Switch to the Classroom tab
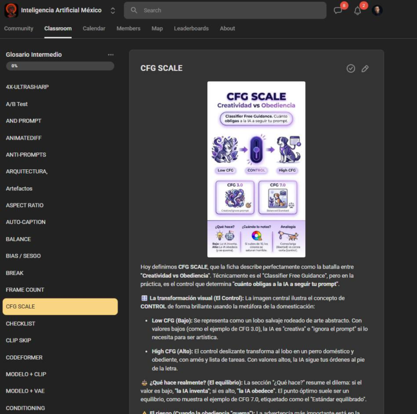The height and width of the screenshot is (414, 417). click(58, 28)
